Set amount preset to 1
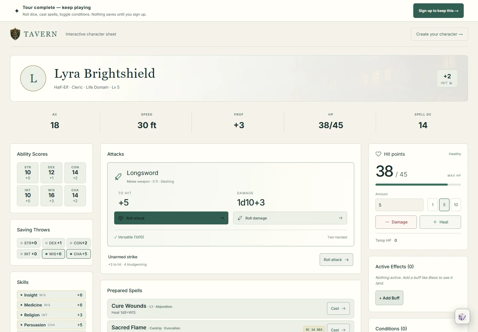 click(x=433, y=205)
